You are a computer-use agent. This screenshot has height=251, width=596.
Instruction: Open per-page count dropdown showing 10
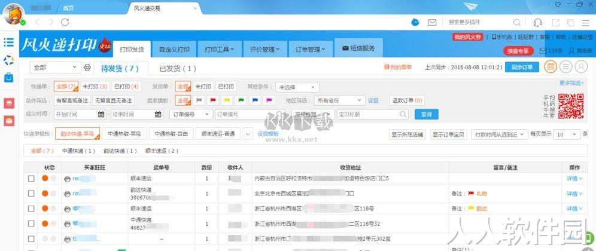pyautogui.click(x=567, y=134)
